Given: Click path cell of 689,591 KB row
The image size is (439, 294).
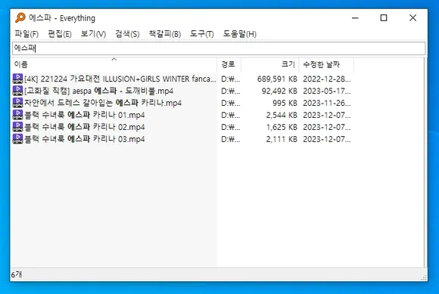Looking at the screenshot, I should (x=230, y=79).
